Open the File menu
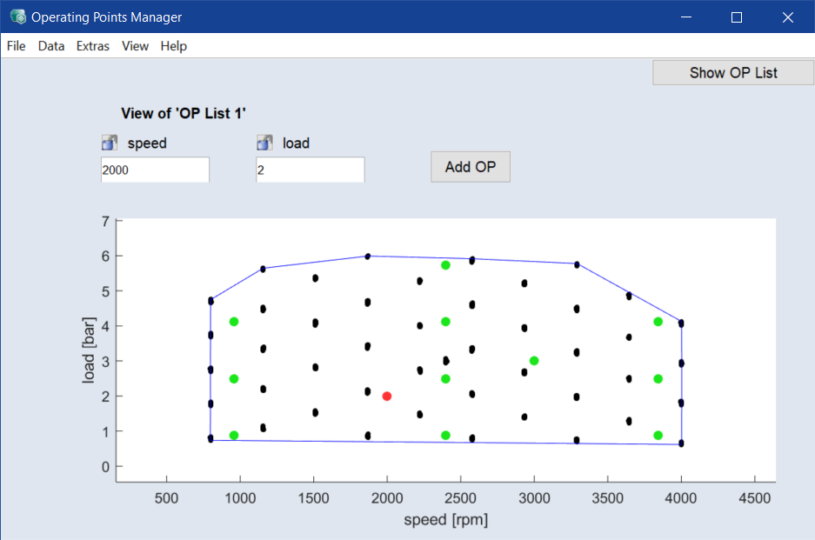This screenshot has height=540, width=815. click(x=17, y=46)
